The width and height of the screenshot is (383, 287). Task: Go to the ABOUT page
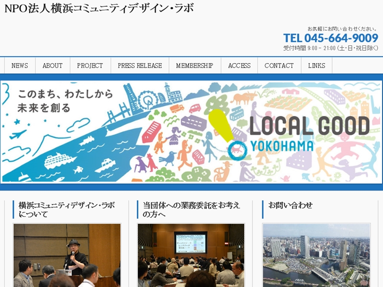coord(53,66)
